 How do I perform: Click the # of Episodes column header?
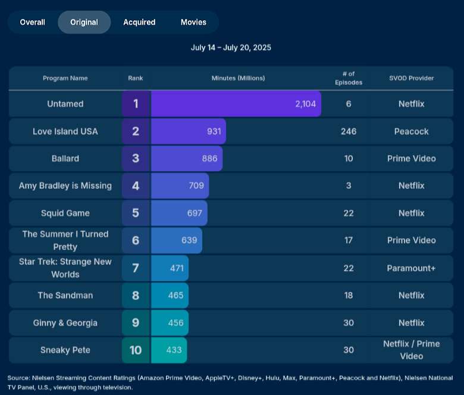pos(349,78)
